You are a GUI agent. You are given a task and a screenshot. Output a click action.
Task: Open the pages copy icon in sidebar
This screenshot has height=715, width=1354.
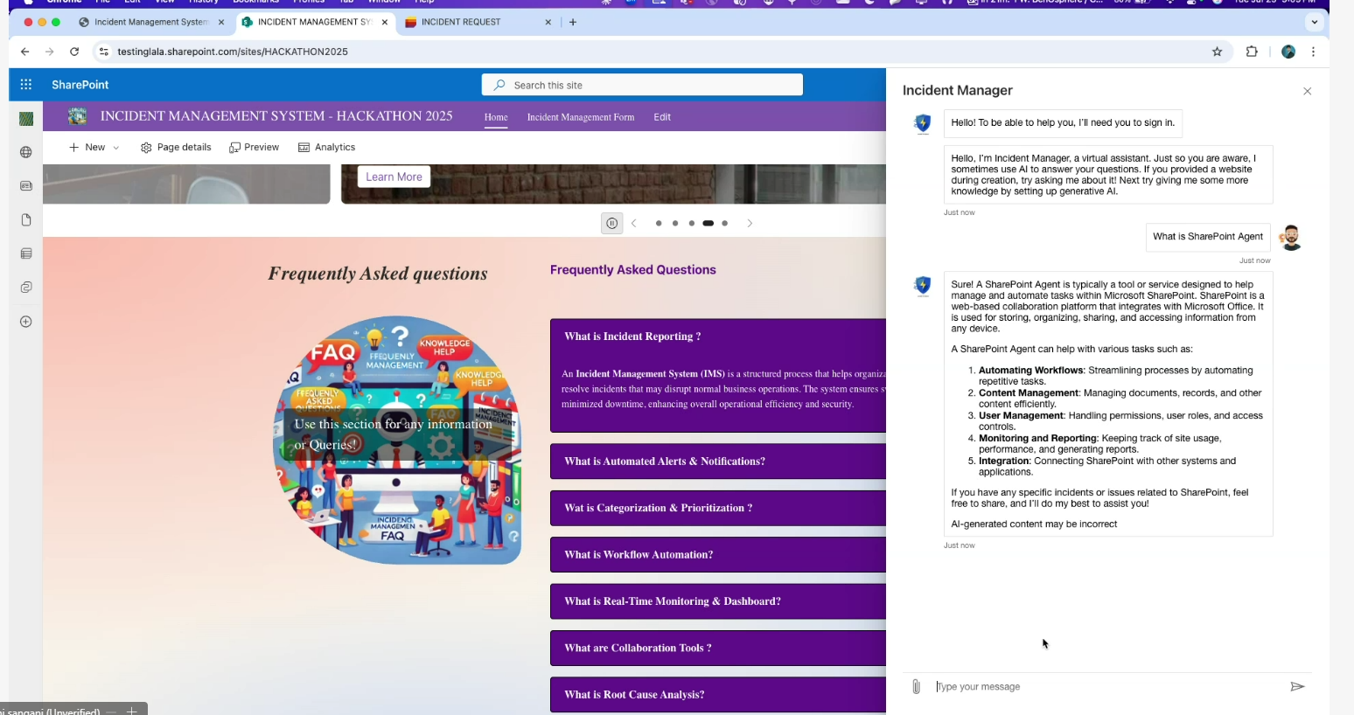click(26, 288)
